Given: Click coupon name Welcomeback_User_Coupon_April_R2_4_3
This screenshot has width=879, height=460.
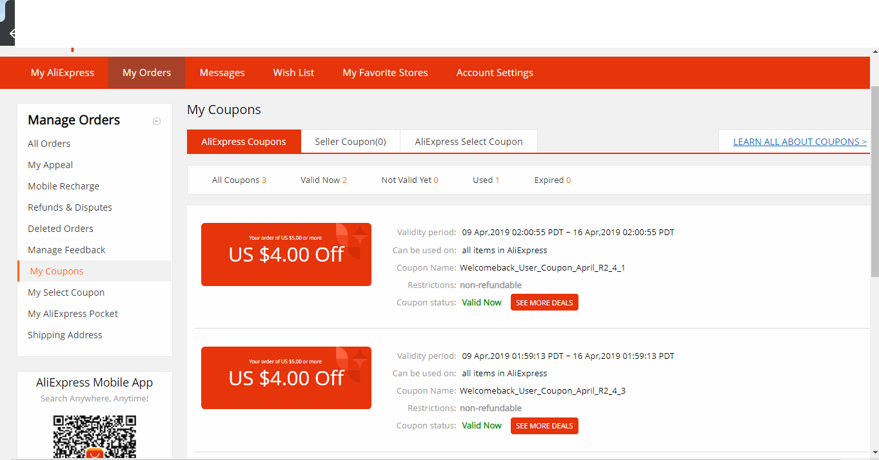Looking at the screenshot, I should pyautogui.click(x=542, y=391).
